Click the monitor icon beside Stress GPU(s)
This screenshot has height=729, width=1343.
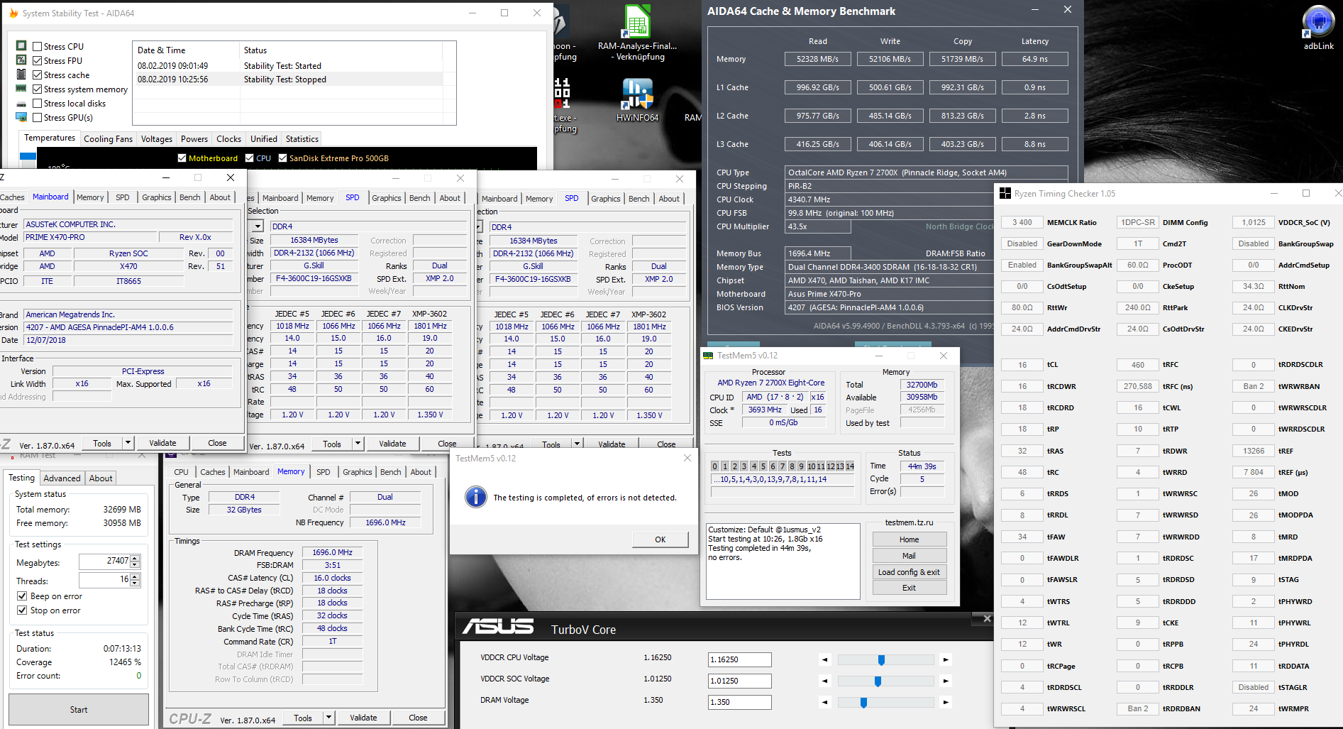(21, 117)
